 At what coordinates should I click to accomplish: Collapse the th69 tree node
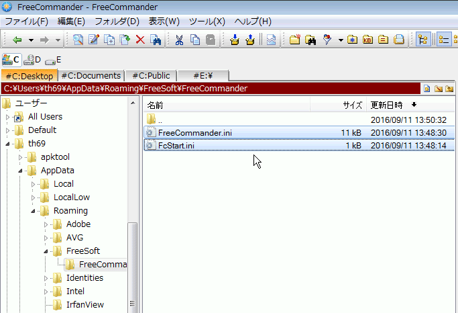tap(7, 144)
